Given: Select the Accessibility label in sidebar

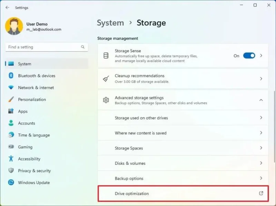Looking at the screenshot, I should (29, 159).
